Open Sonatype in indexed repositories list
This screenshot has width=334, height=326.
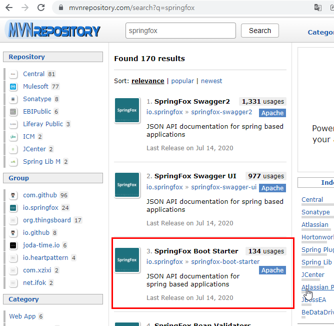[x=315, y=212]
